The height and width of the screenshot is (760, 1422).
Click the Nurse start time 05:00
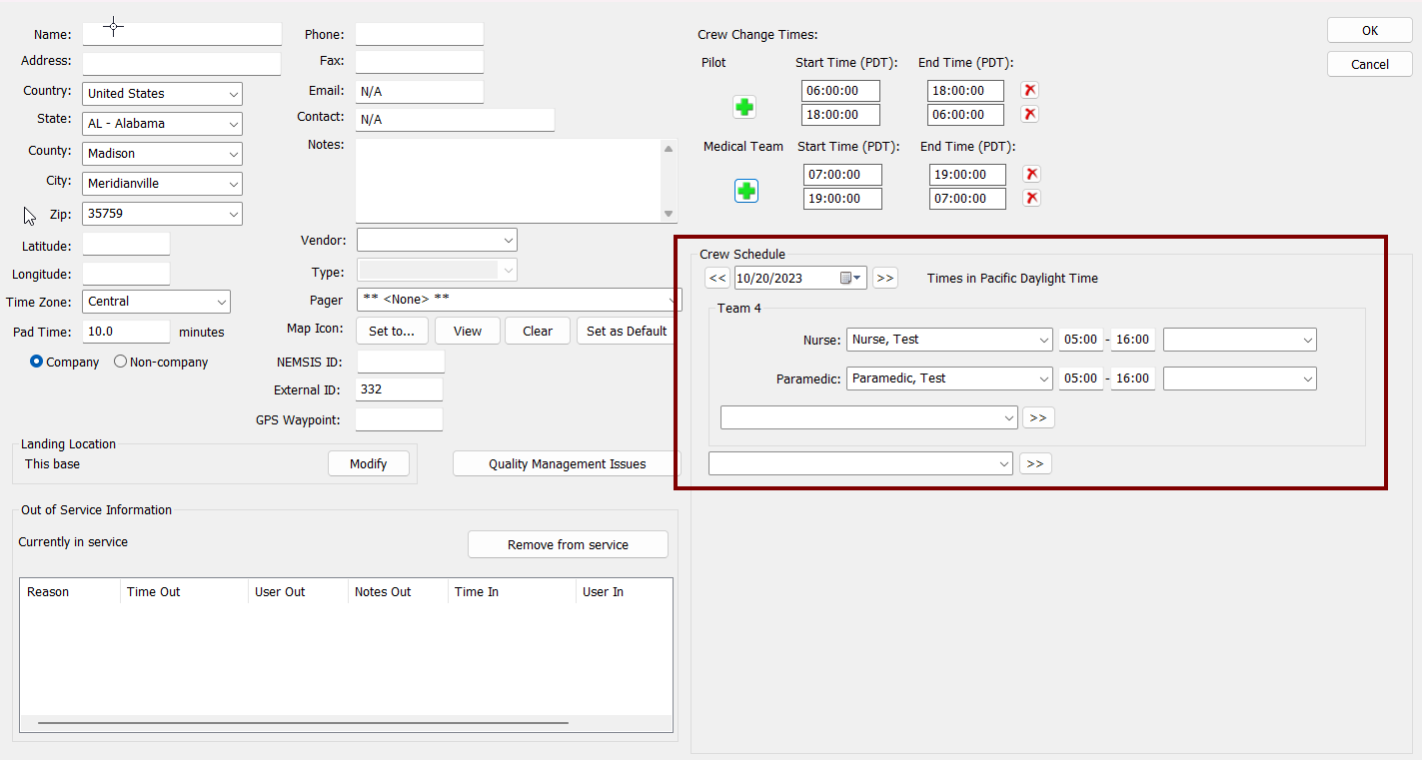(x=1080, y=340)
